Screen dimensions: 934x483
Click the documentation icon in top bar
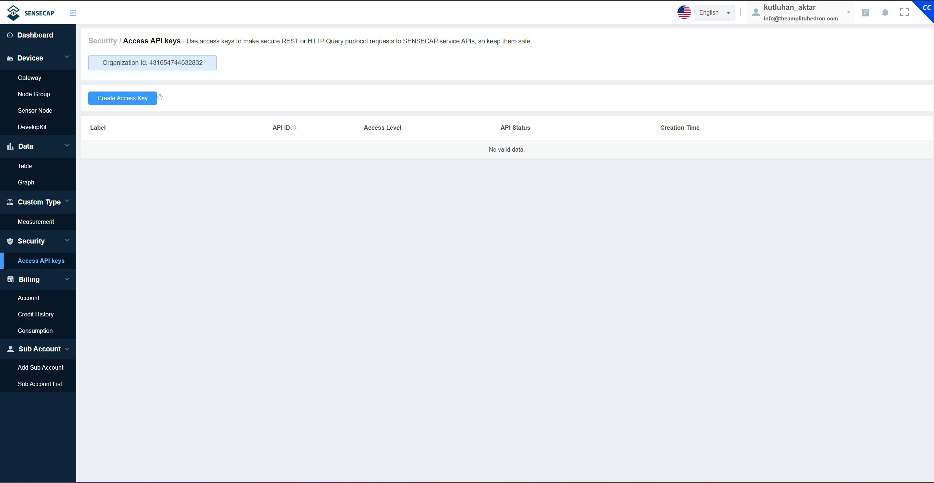[x=865, y=12]
